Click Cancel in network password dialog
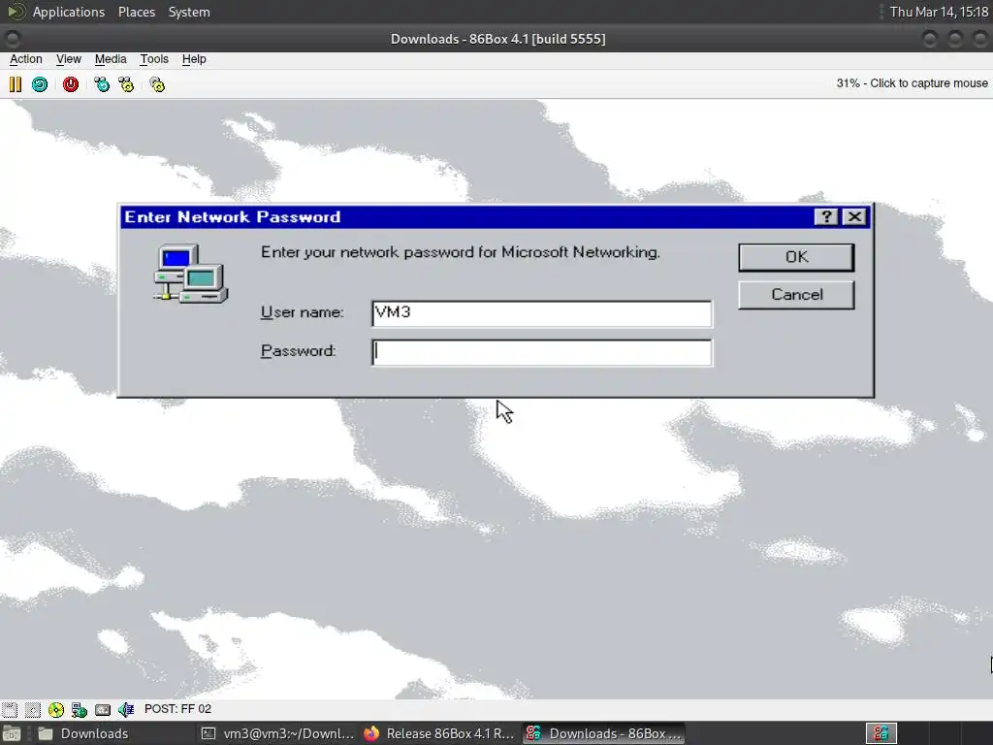993x745 pixels. [796, 295]
